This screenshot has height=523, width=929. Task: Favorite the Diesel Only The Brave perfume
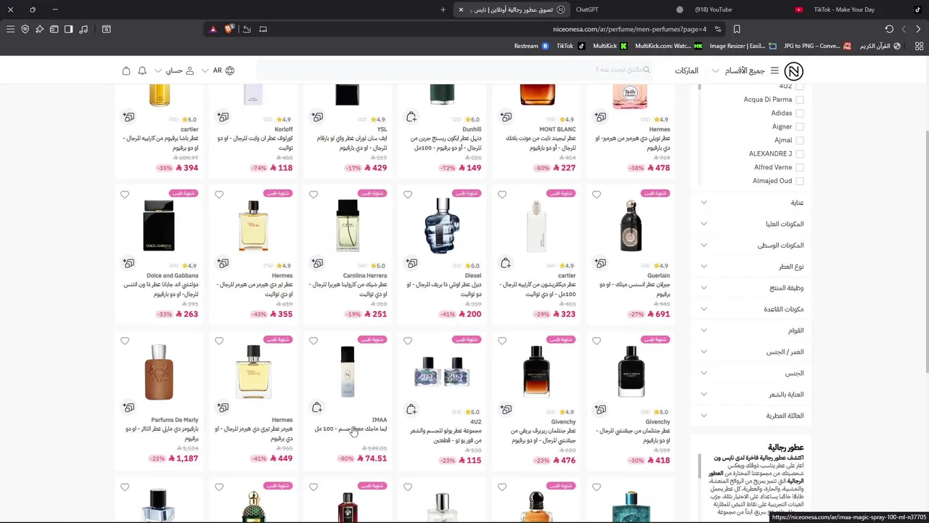(408, 195)
